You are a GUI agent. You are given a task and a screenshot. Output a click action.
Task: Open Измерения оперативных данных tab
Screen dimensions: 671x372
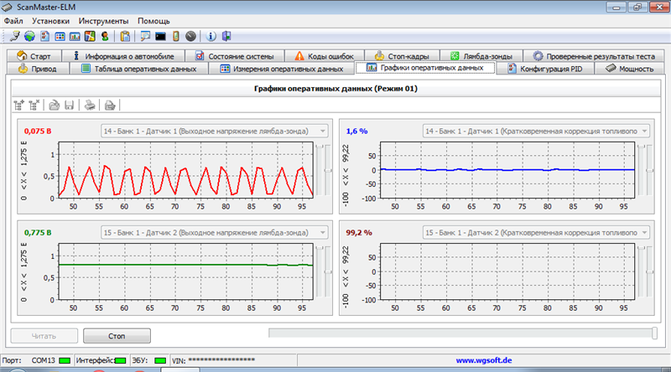click(282, 69)
